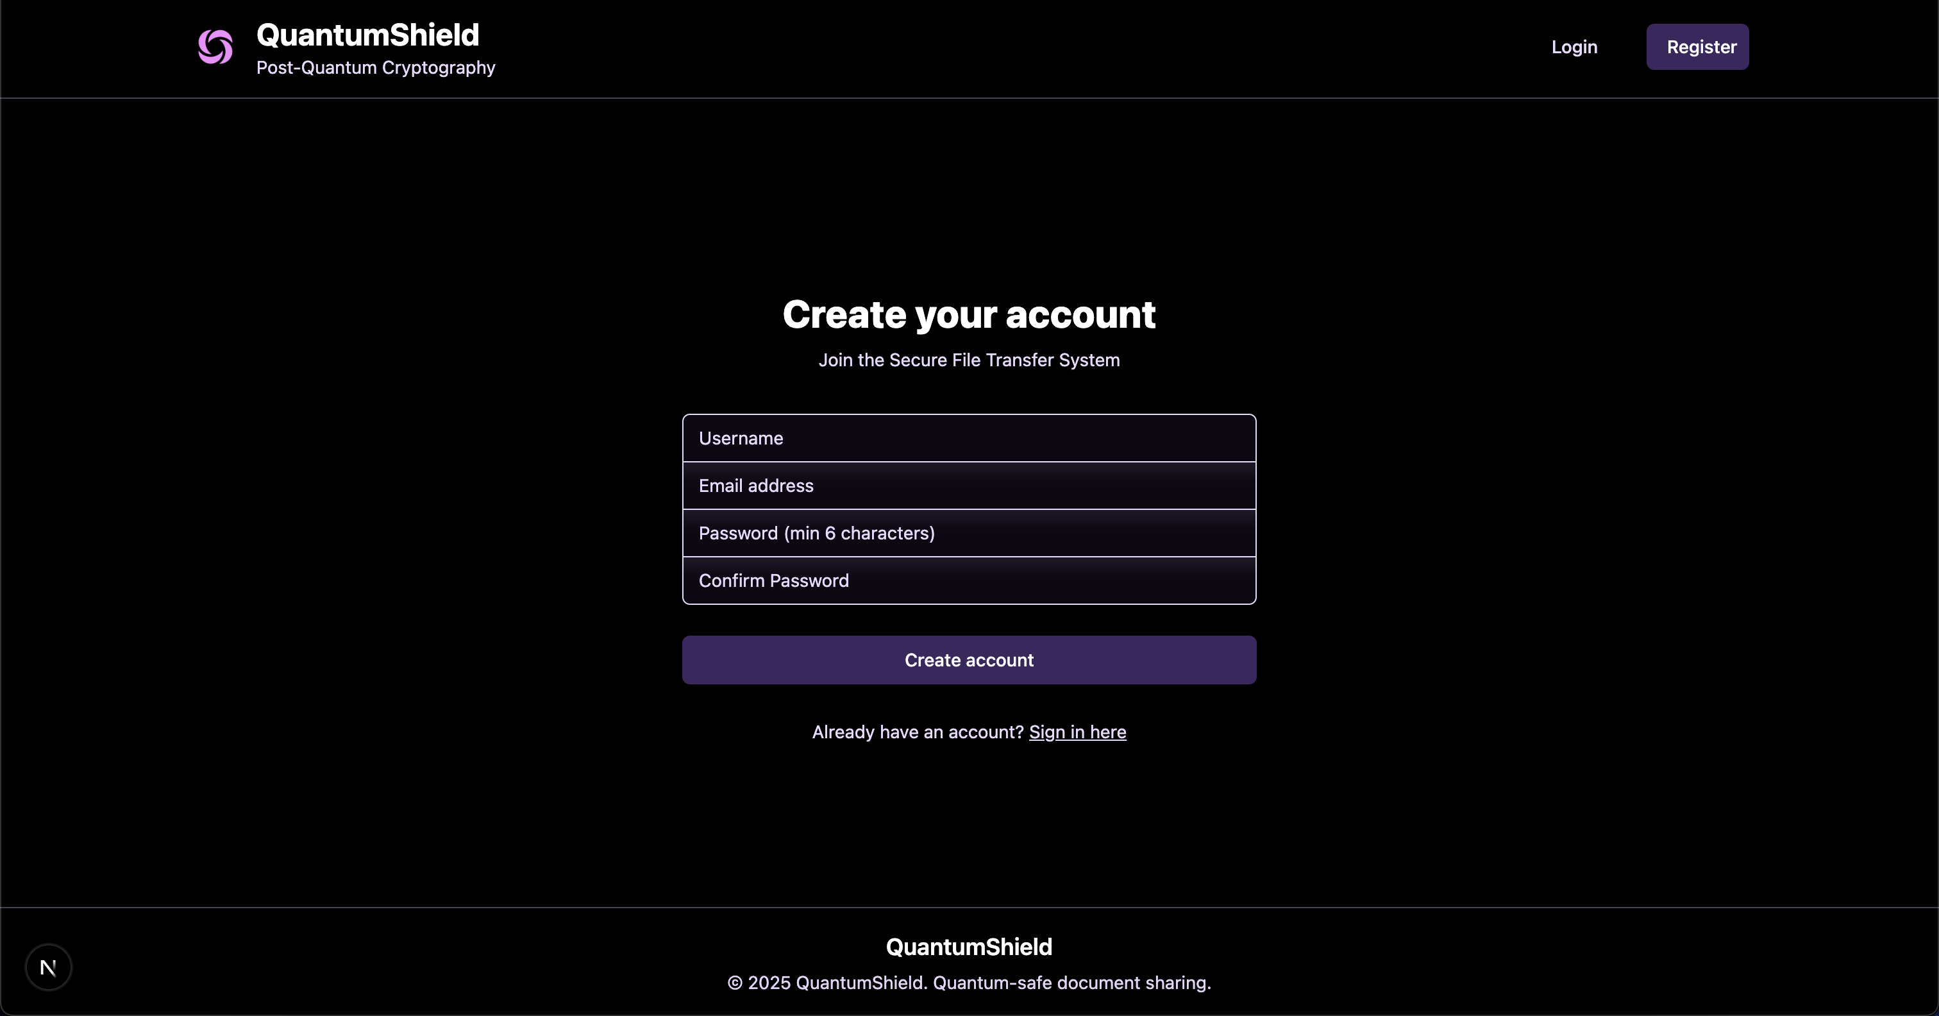Screen dimensions: 1939x1016
Task: Open the Login page from navigation
Action: click(x=1574, y=47)
